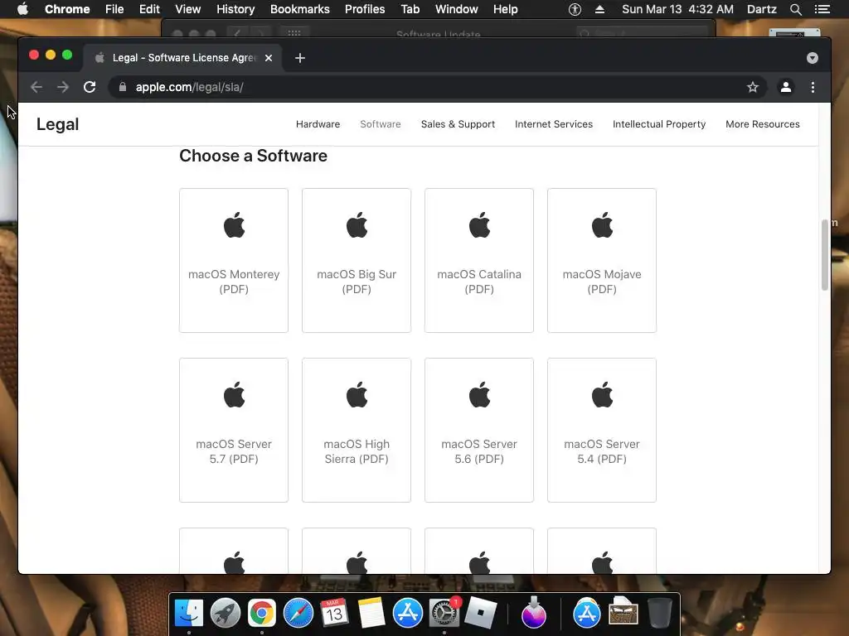
Task: Open the documents stack in the Dock
Action: (x=623, y=612)
